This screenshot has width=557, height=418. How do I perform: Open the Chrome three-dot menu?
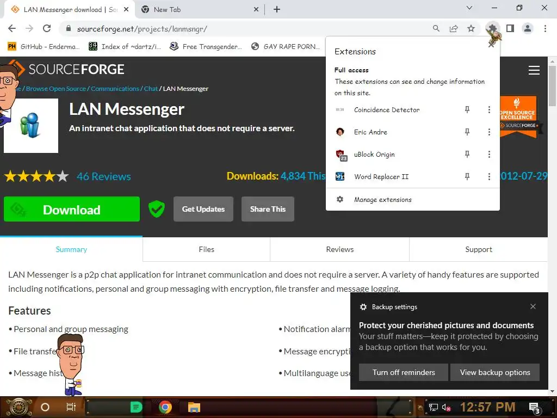545,28
